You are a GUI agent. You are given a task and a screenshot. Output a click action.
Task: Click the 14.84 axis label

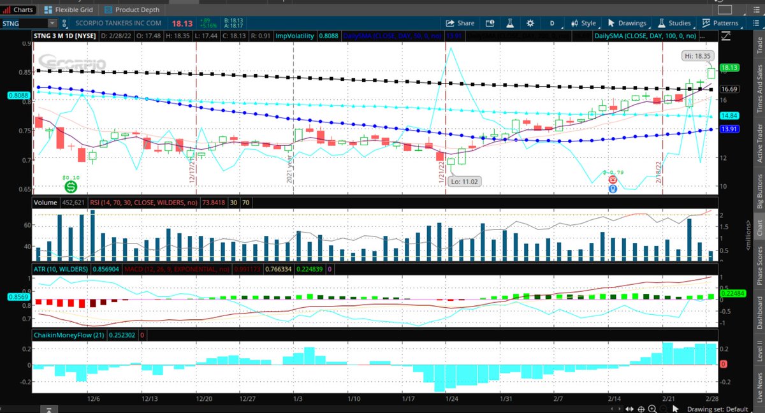[729, 116]
